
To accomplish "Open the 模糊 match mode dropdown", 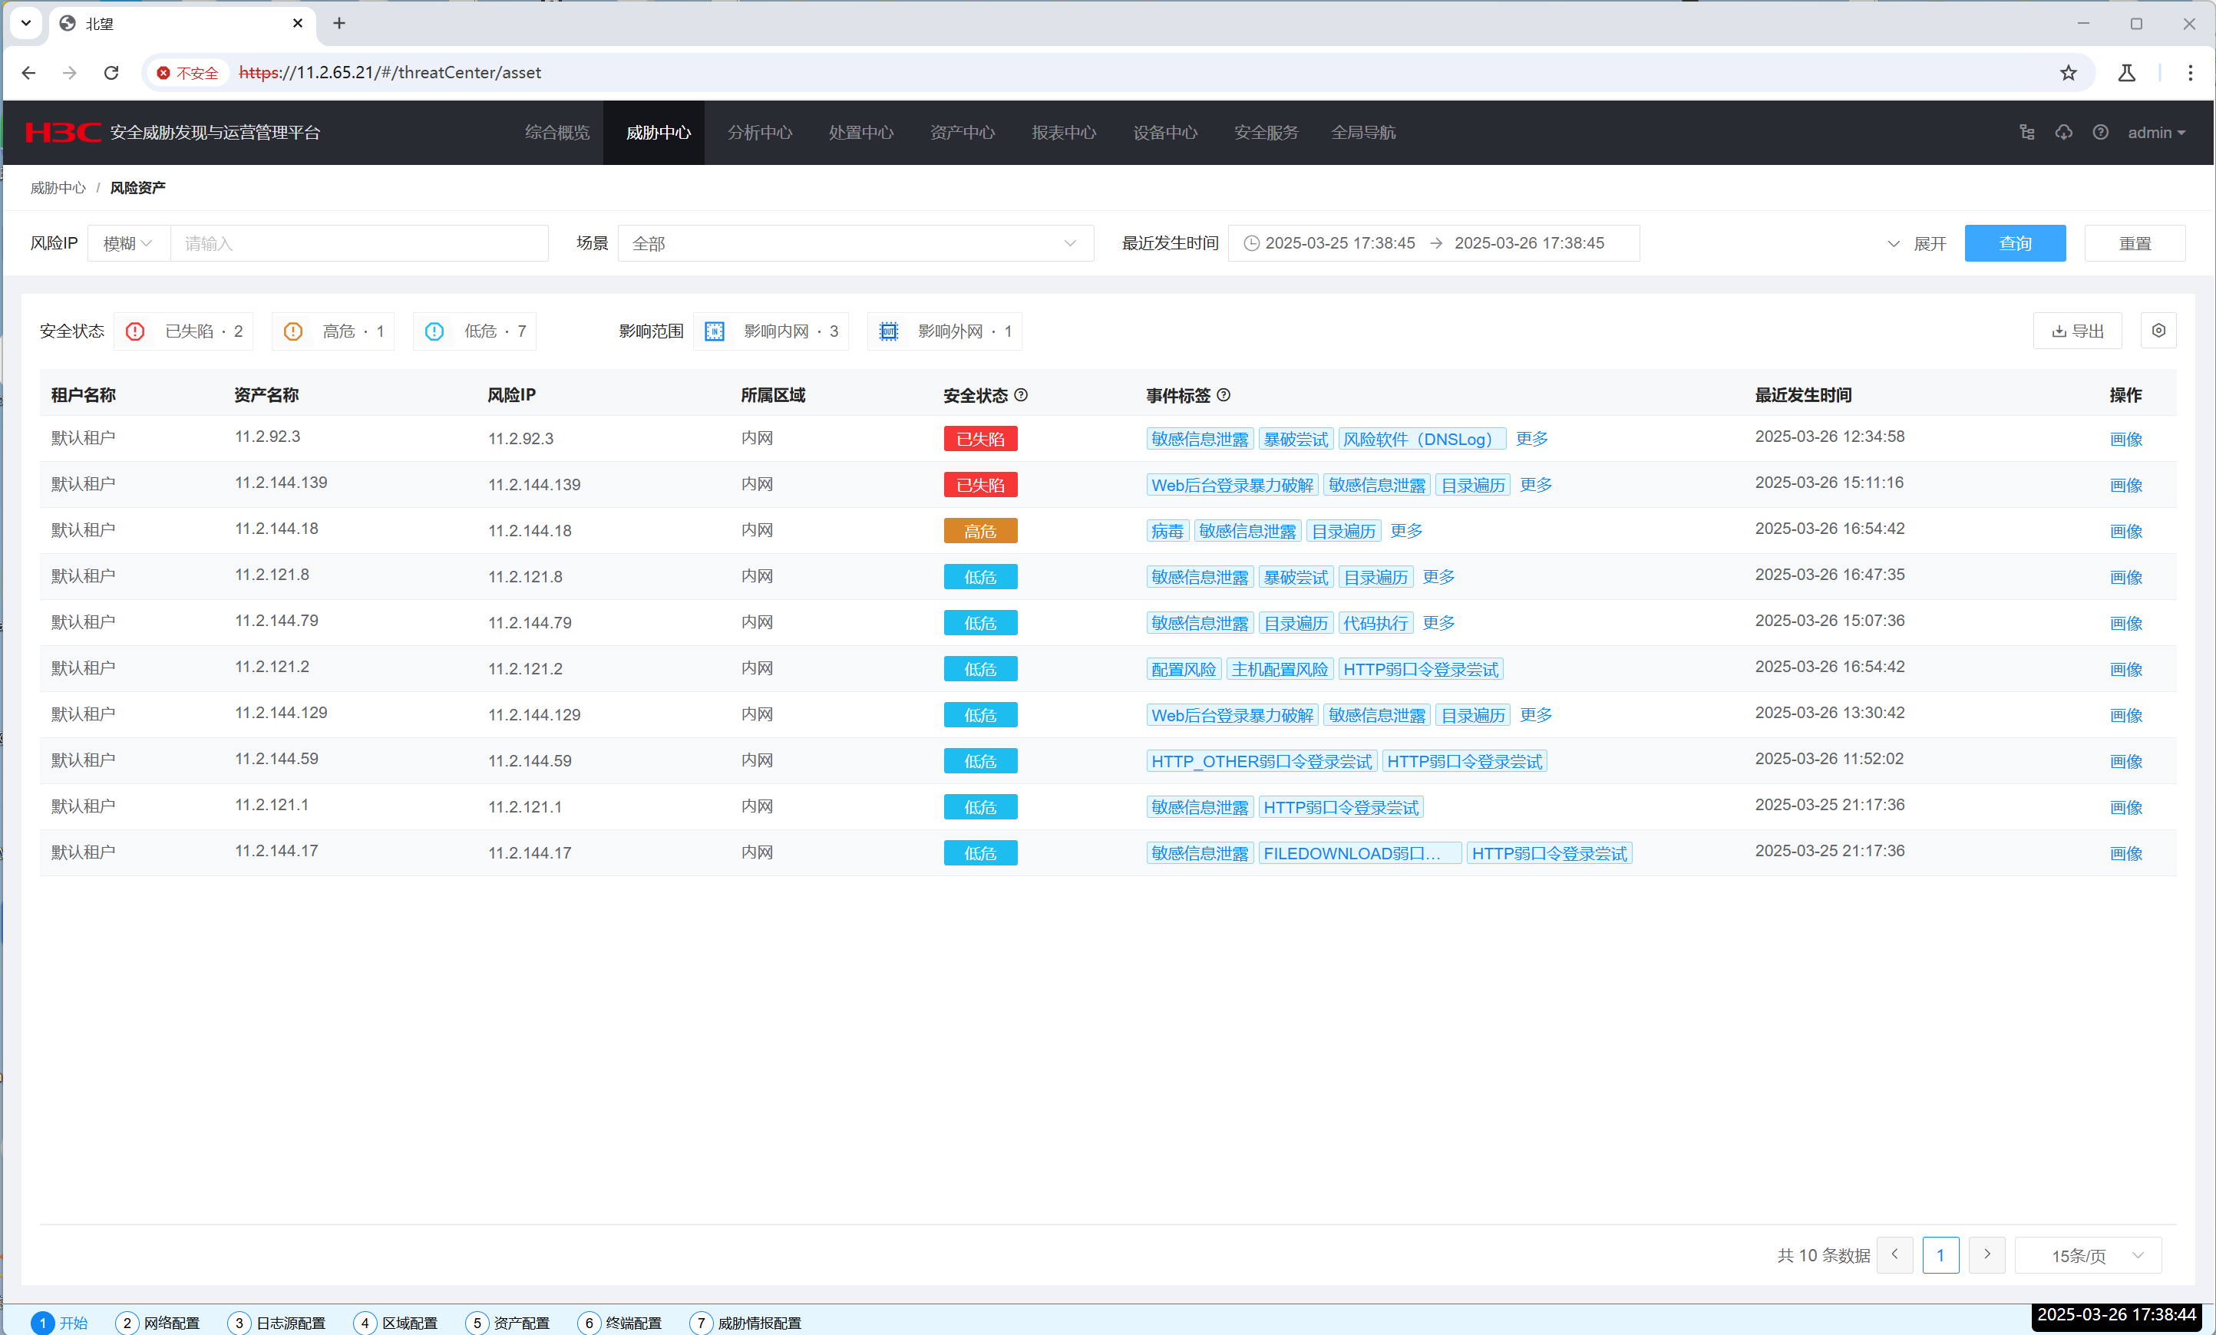I will 129,242.
